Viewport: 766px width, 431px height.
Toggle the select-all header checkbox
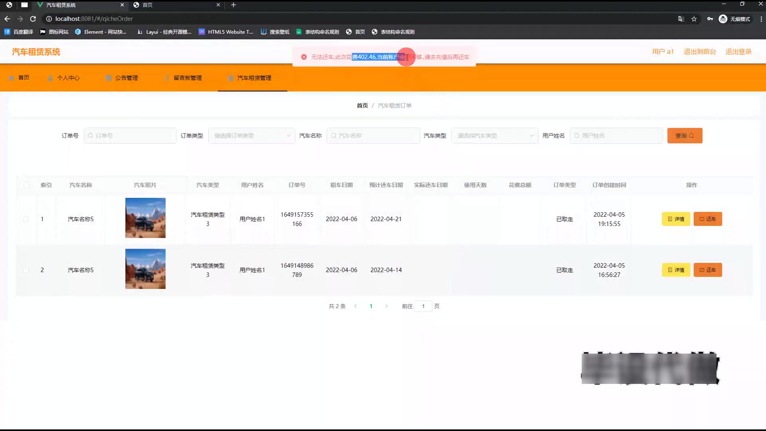(x=26, y=185)
